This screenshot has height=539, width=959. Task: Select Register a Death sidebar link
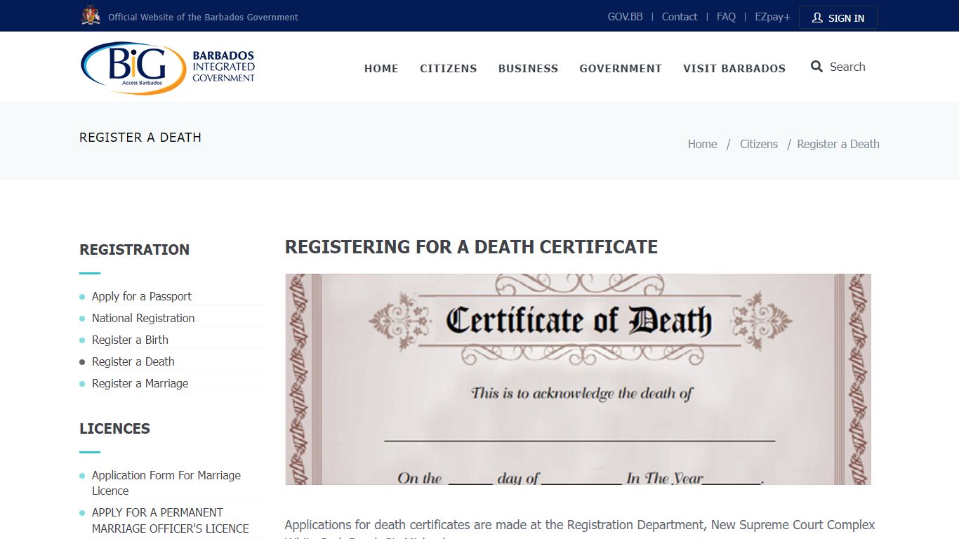tap(133, 361)
